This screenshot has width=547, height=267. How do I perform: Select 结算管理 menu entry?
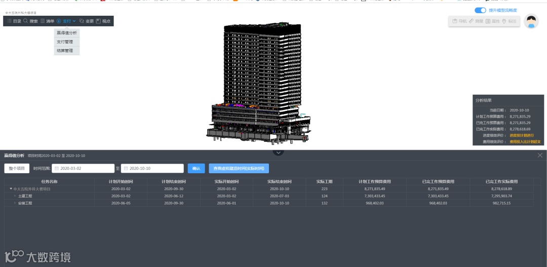coord(67,51)
